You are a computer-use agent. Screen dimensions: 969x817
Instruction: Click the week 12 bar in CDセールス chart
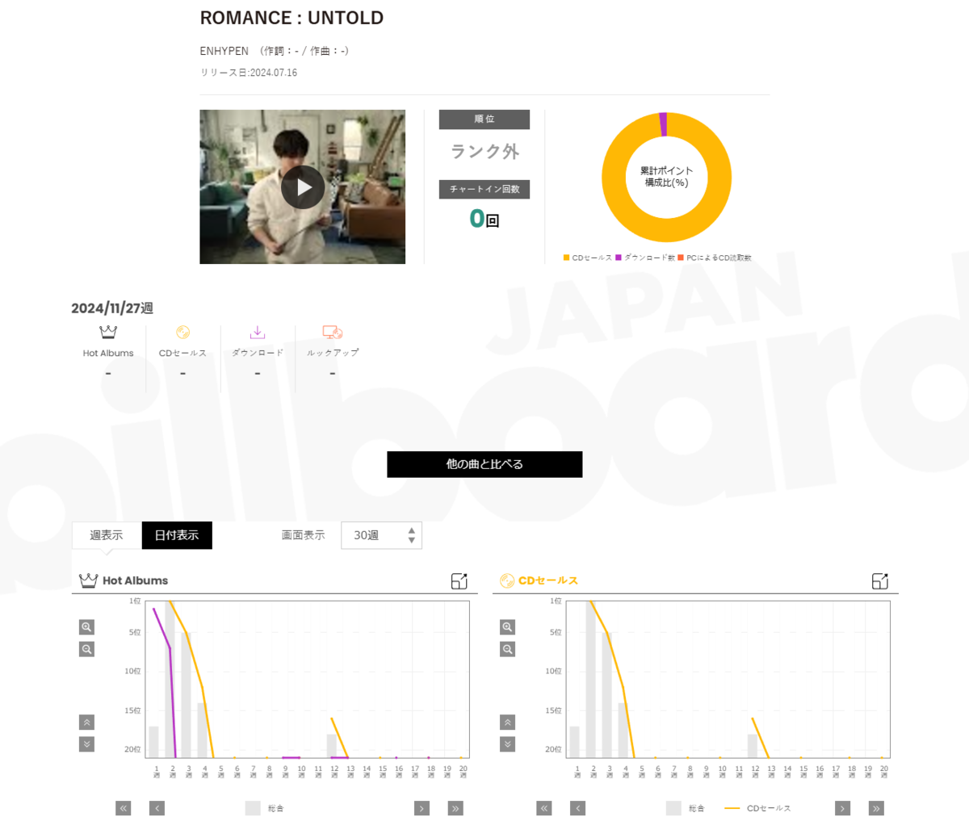(753, 746)
